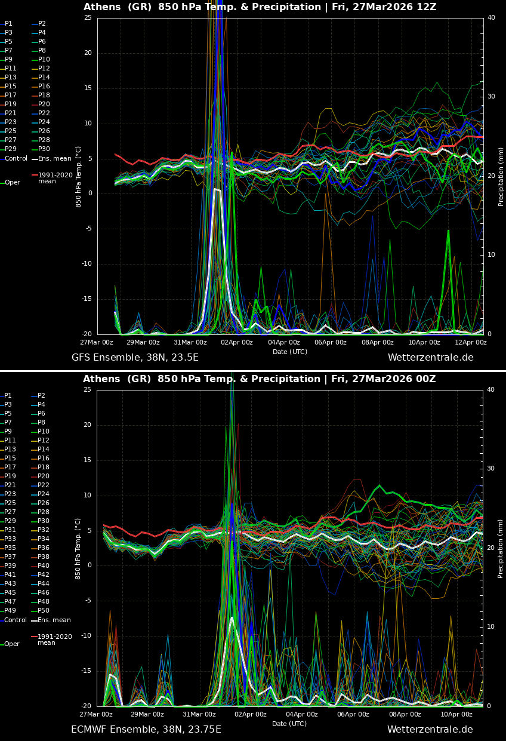Click Wetterzentrale.de under the GFS chart
This screenshot has height=741, width=506.
pyautogui.click(x=430, y=358)
